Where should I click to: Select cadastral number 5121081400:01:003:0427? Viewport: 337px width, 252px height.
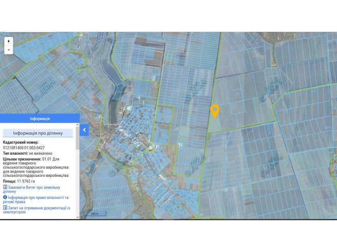pyautogui.click(x=24, y=148)
